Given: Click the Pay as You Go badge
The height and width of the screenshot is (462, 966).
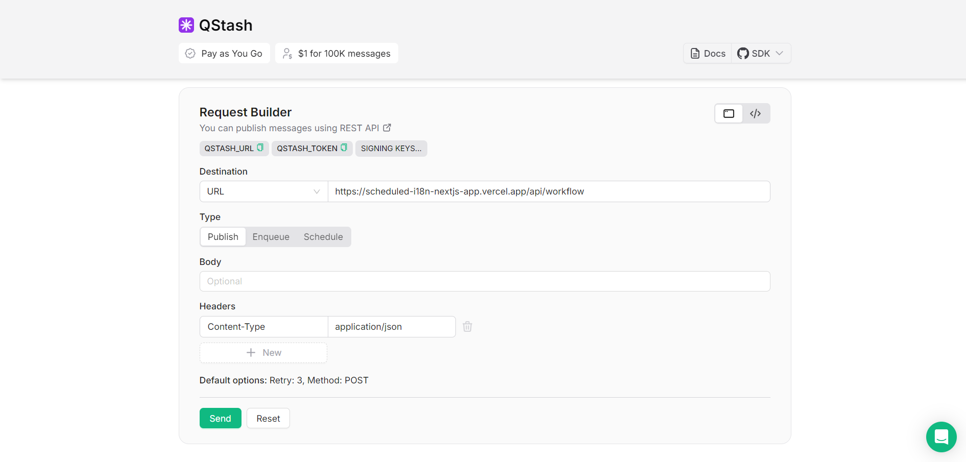Looking at the screenshot, I should tap(224, 53).
